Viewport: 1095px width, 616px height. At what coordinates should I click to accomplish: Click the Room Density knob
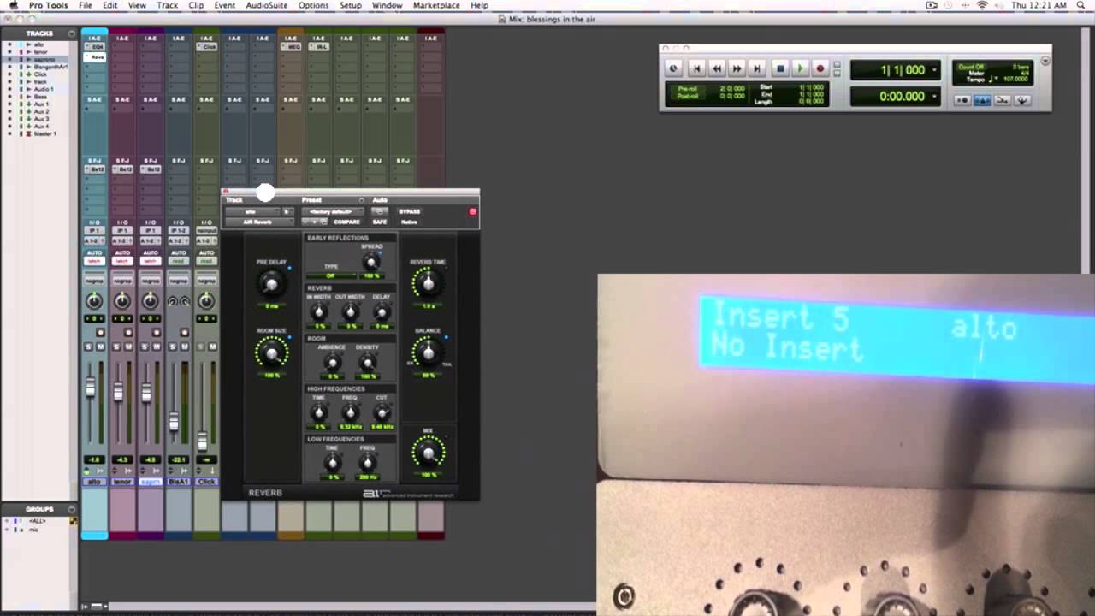coord(367,364)
